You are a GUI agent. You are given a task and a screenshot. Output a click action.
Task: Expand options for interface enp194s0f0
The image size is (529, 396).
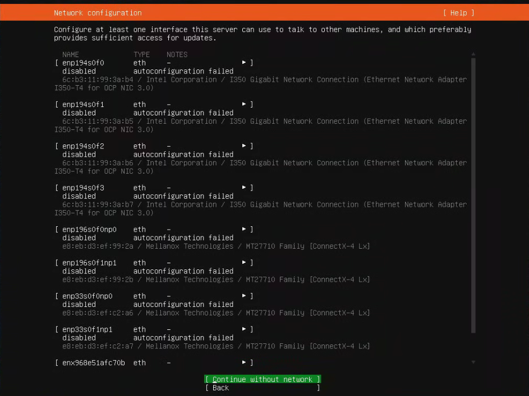(243, 63)
